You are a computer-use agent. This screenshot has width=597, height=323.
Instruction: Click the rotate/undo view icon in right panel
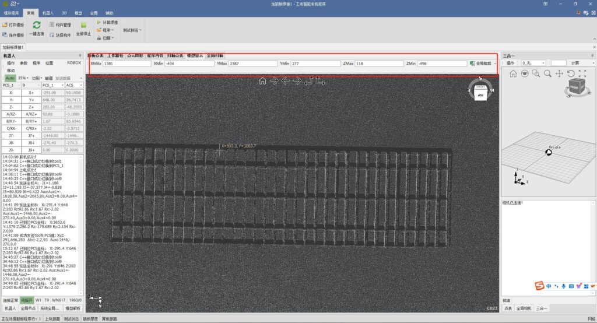pyautogui.click(x=571, y=73)
